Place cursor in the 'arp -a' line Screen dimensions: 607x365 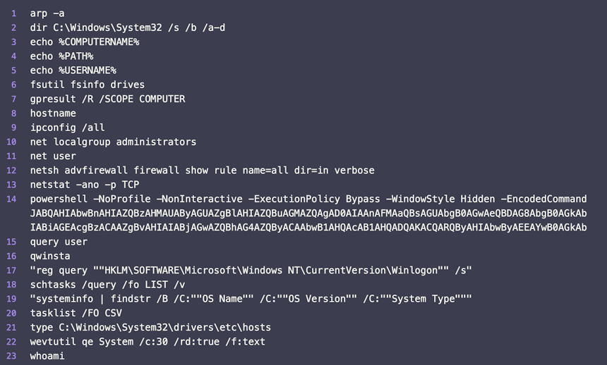pos(47,13)
